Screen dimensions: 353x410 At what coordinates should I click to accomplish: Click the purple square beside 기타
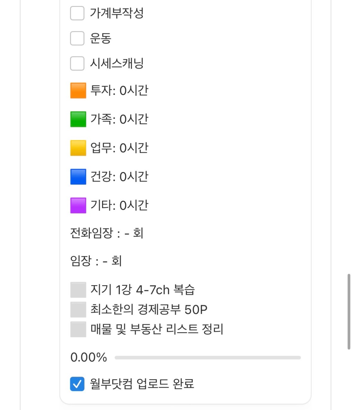point(78,205)
